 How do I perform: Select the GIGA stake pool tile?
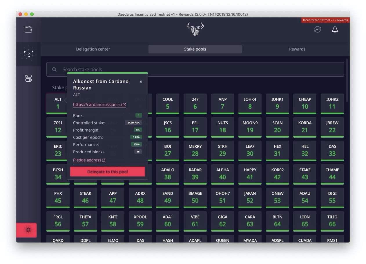point(222,221)
